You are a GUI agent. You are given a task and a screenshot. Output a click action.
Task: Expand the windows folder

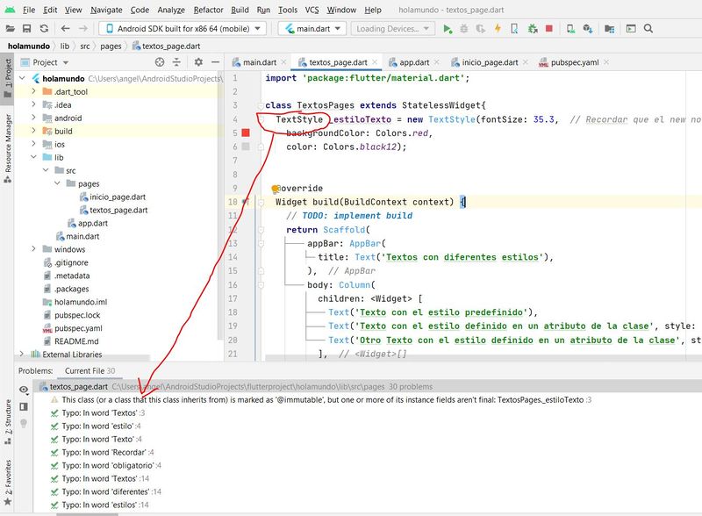(x=33, y=249)
